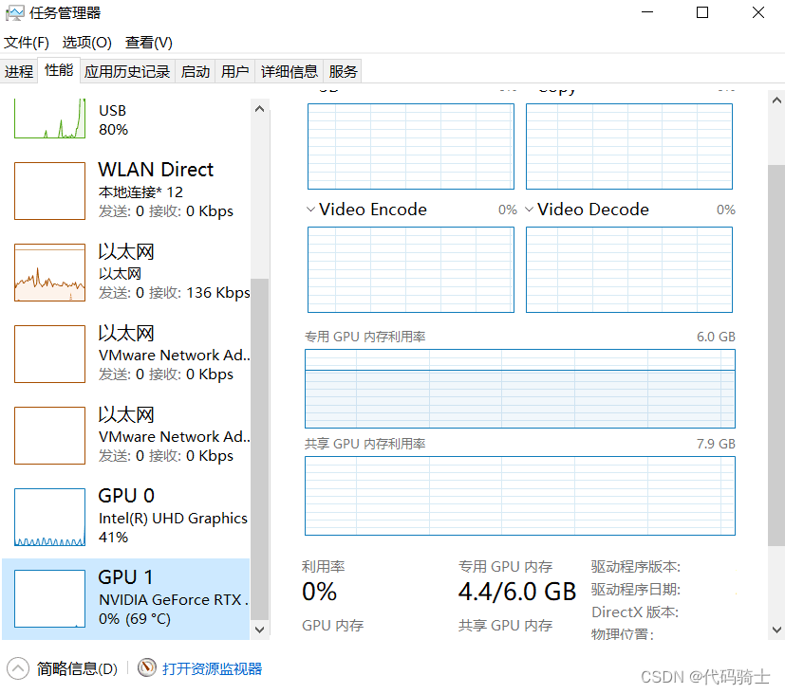Image resolution: width=785 pixels, height=694 pixels.
Task: Switch to the 服务 tab
Action: (x=342, y=70)
